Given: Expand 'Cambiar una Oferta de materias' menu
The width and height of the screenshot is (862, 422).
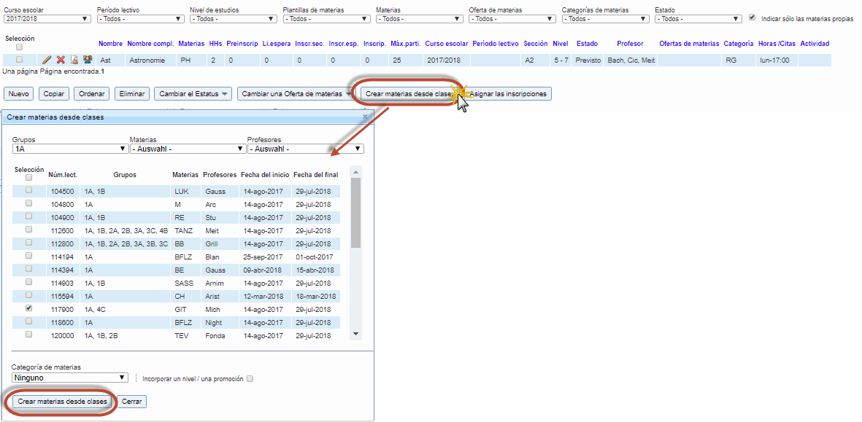Looking at the screenshot, I should [296, 94].
